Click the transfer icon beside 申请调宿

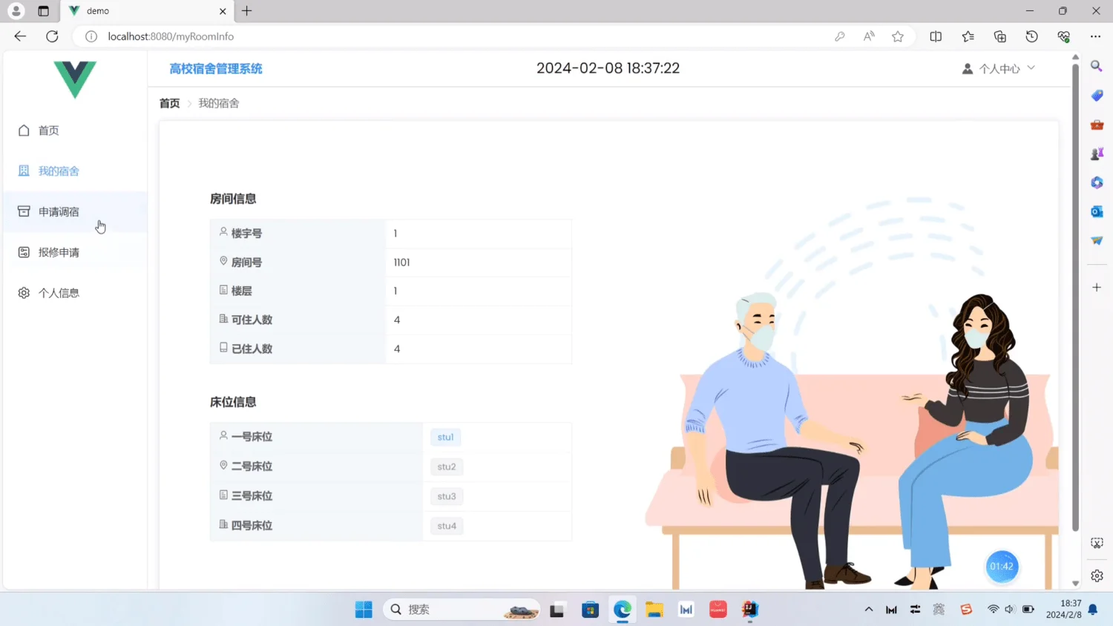(x=23, y=211)
